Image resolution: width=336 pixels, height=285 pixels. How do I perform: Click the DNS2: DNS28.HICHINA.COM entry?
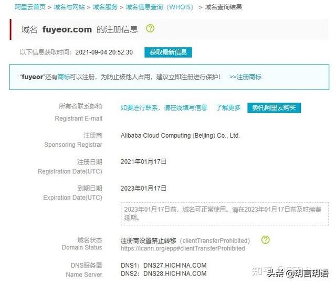(163, 273)
